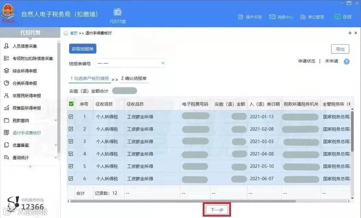Viewport: 361px width, 218px height.
Task: Click 记录数: 12 in totals row
Action: [106, 193]
